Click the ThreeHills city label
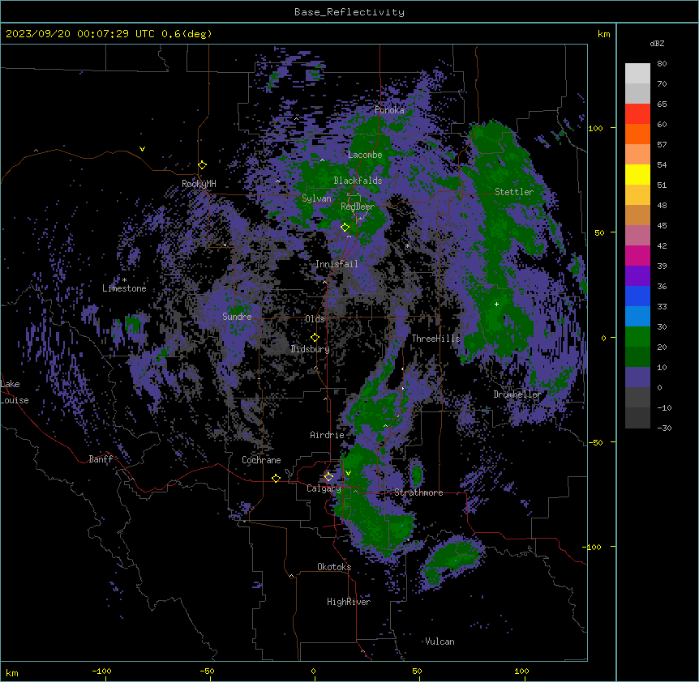The image size is (699, 682). pos(435,339)
